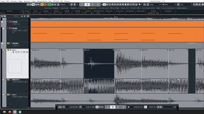The height and width of the screenshot is (114, 204).
Task: Select the Split scissors tool
Action: tap(115, 4)
